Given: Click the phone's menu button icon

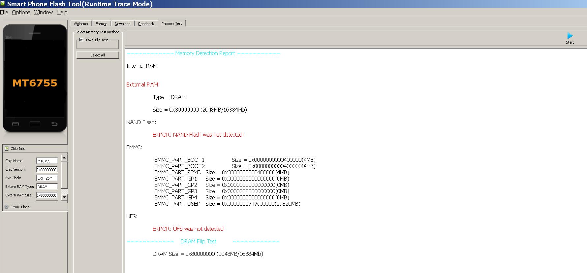Looking at the screenshot, I should click(x=15, y=124).
